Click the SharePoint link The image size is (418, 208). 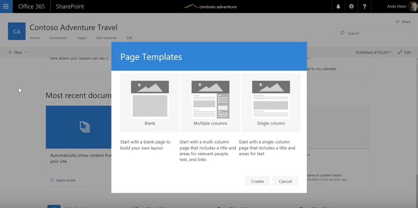[70, 6]
